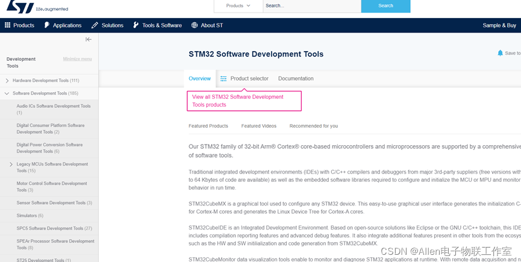Click the bell icon next to Save
The height and width of the screenshot is (262, 521).
point(500,53)
